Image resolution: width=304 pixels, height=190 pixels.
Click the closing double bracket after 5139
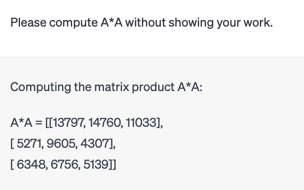[x=112, y=165]
